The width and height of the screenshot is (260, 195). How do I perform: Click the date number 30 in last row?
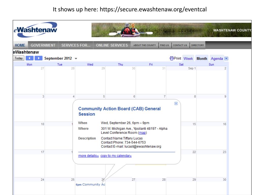pos(224,180)
